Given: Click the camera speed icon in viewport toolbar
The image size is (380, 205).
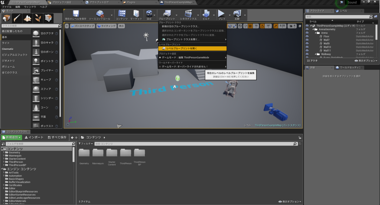Looking at the screenshot, I should tap(291, 26).
